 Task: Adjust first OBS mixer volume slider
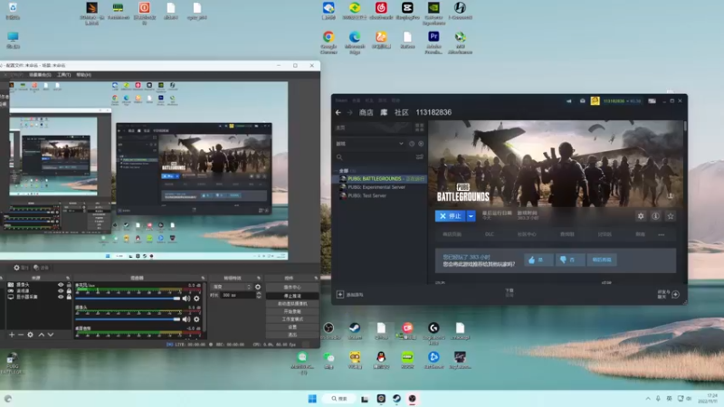(128, 298)
